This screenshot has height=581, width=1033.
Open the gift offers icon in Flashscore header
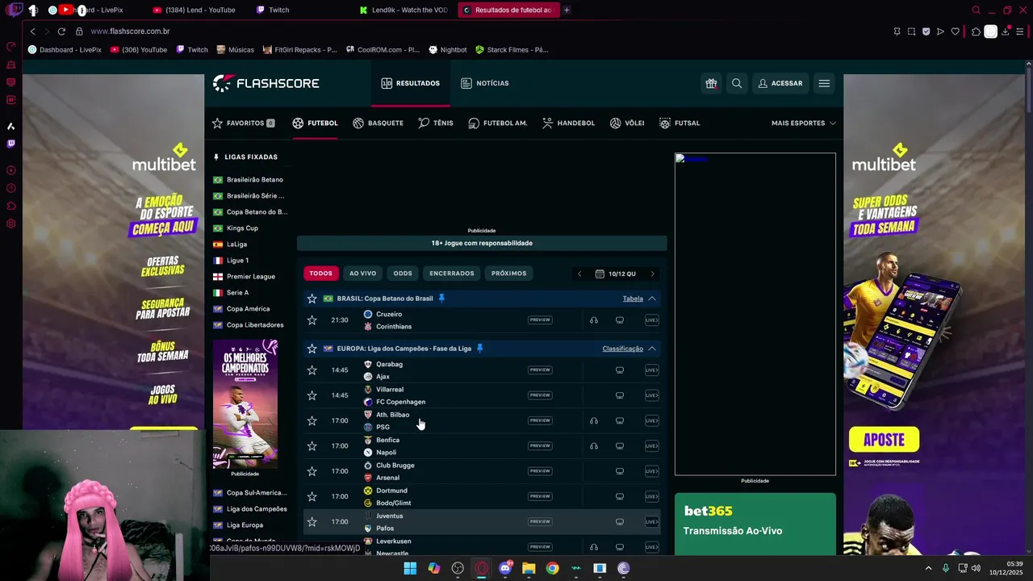[x=711, y=83]
